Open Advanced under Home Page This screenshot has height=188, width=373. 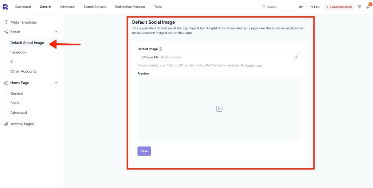19,112
